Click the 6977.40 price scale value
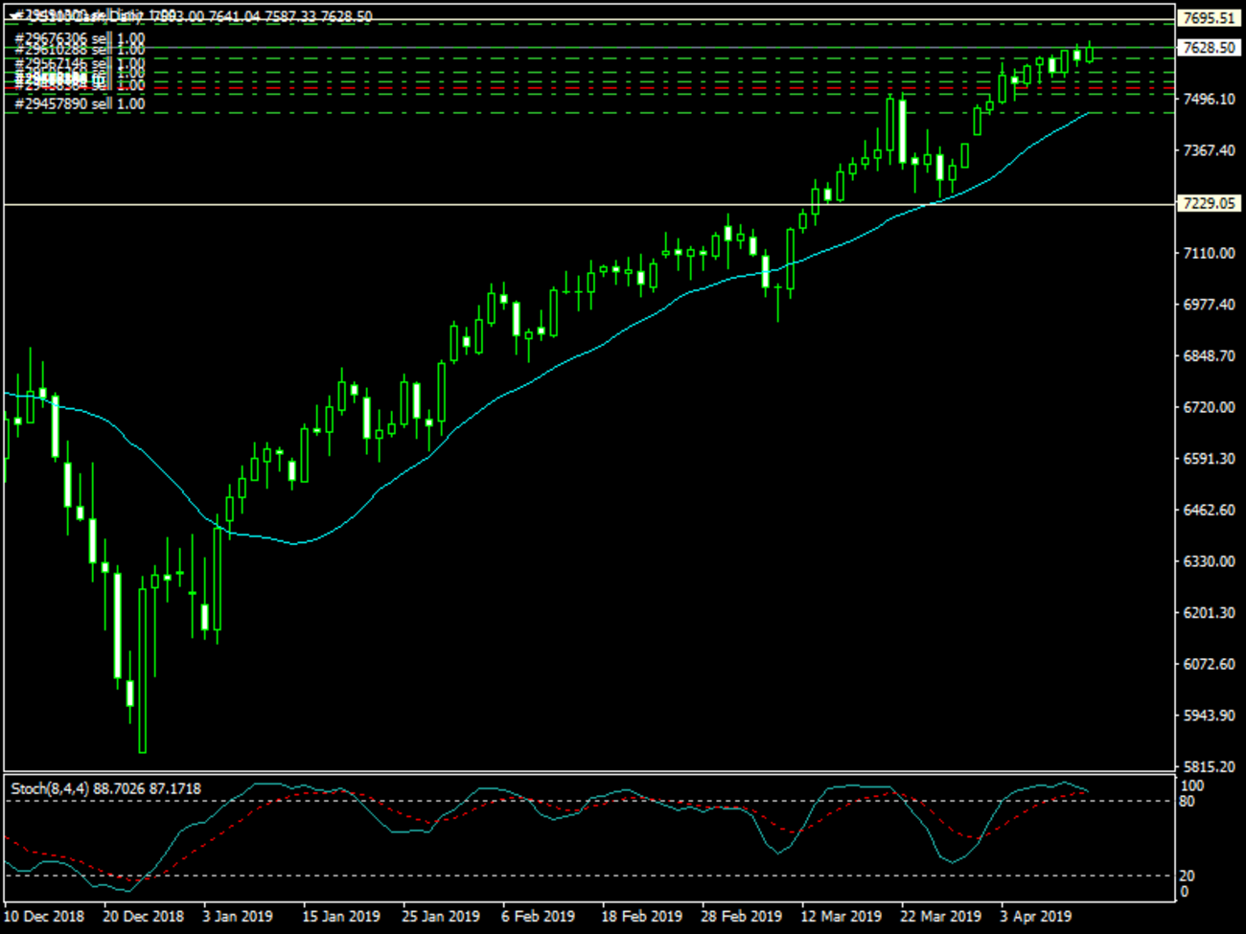The height and width of the screenshot is (934, 1246). 1210,305
